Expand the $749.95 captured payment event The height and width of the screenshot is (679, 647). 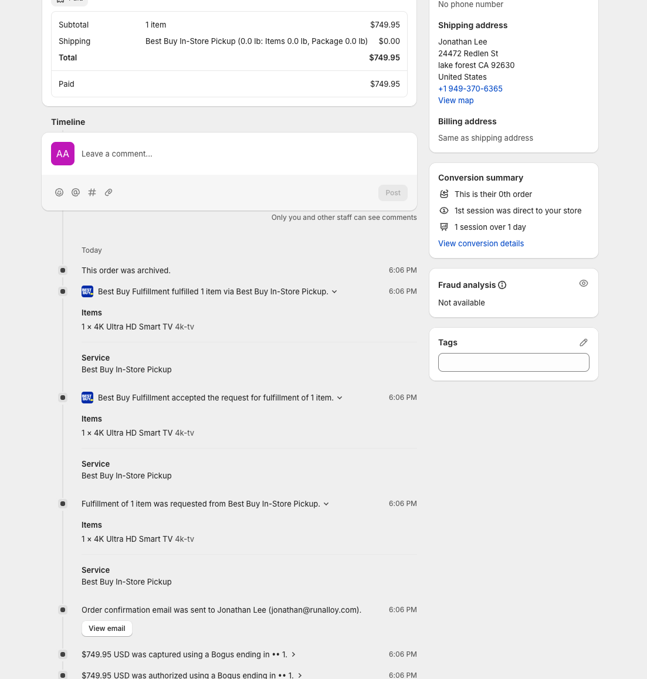pos(293,654)
